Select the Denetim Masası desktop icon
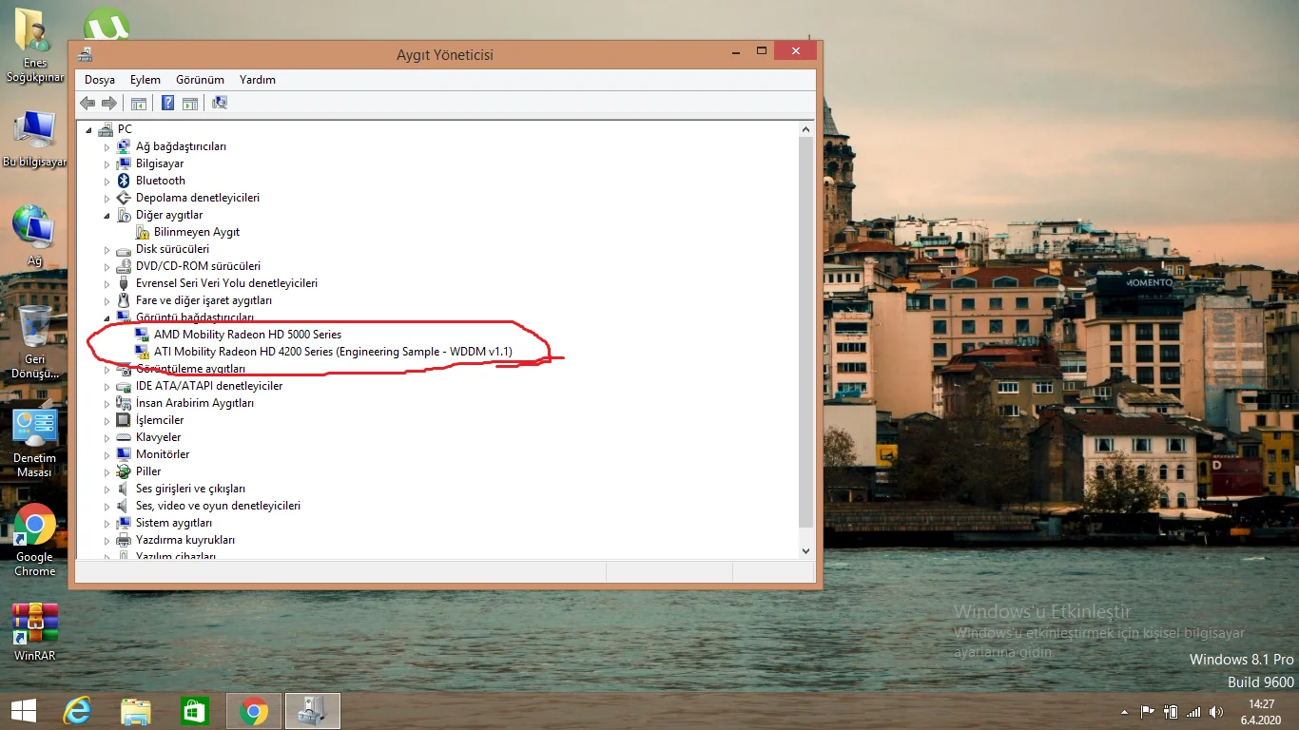This screenshot has width=1299, height=730. click(x=35, y=443)
